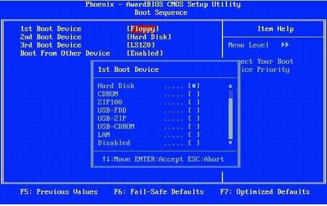Click the 'Boot From Other Device' label

click(x=65, y=53)
